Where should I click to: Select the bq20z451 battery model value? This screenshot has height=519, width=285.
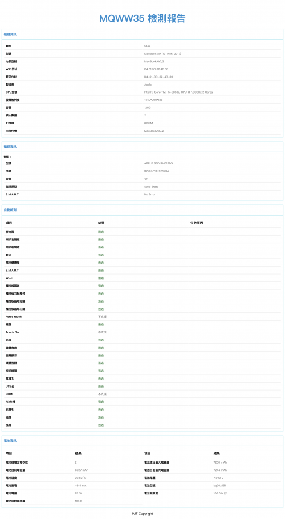[220, 485]
